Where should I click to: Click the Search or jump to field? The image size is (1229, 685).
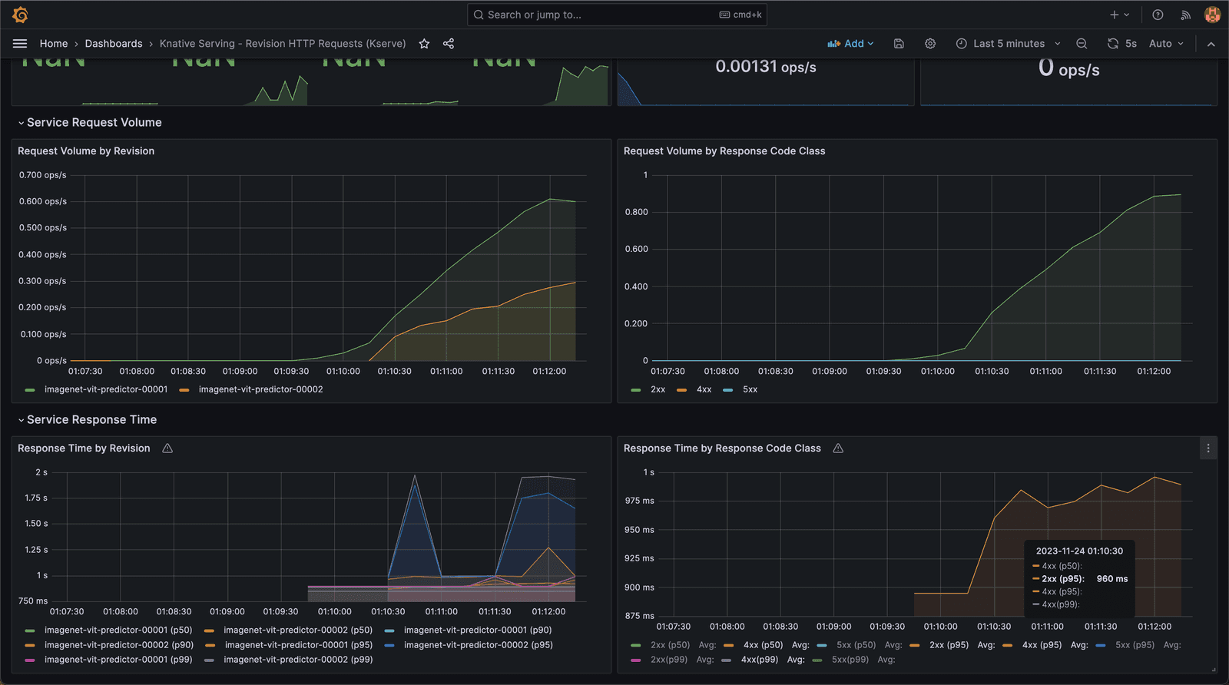coord(617,15)
